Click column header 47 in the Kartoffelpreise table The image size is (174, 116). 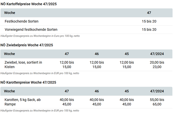tap(149, 13)
